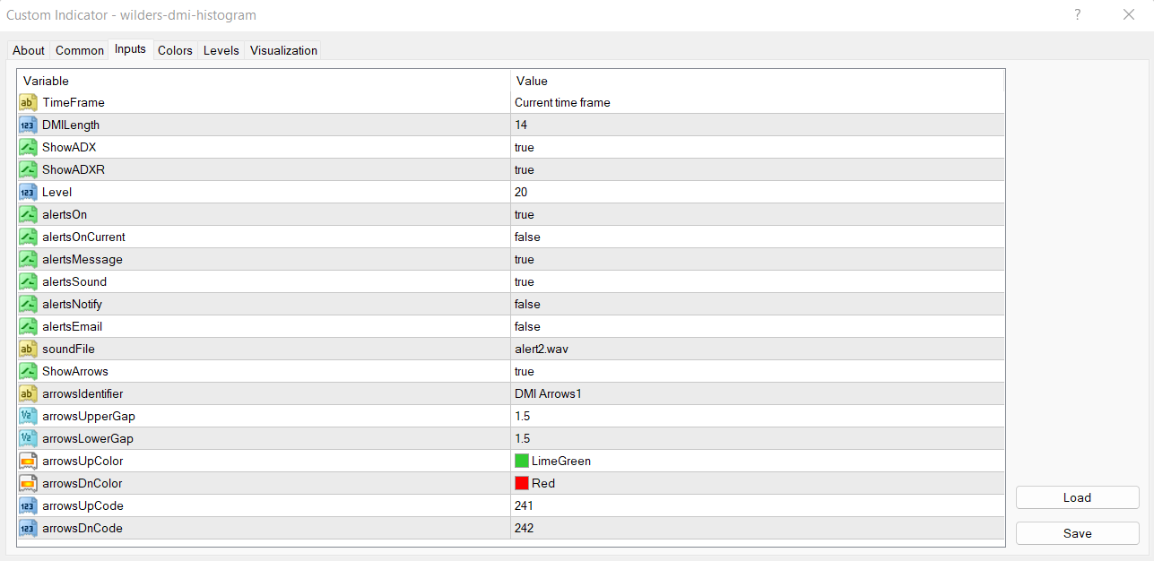The height and width of the screenshot is (561, 1154).
Task: Open the Visualization tab
Action: pyautogui.click(x=283, y=51)
